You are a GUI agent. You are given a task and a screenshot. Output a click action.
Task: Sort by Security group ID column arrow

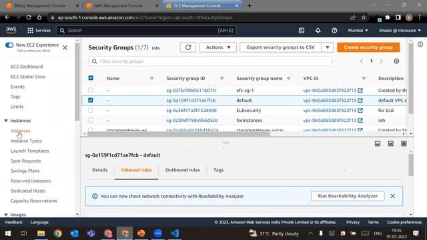click(x=222, y=79)
